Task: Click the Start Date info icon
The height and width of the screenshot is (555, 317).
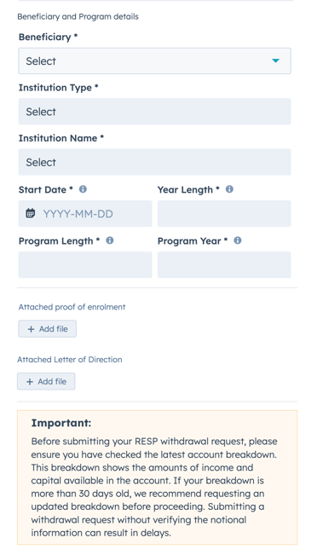Action: pyautogui.click(x=83, y=189)
